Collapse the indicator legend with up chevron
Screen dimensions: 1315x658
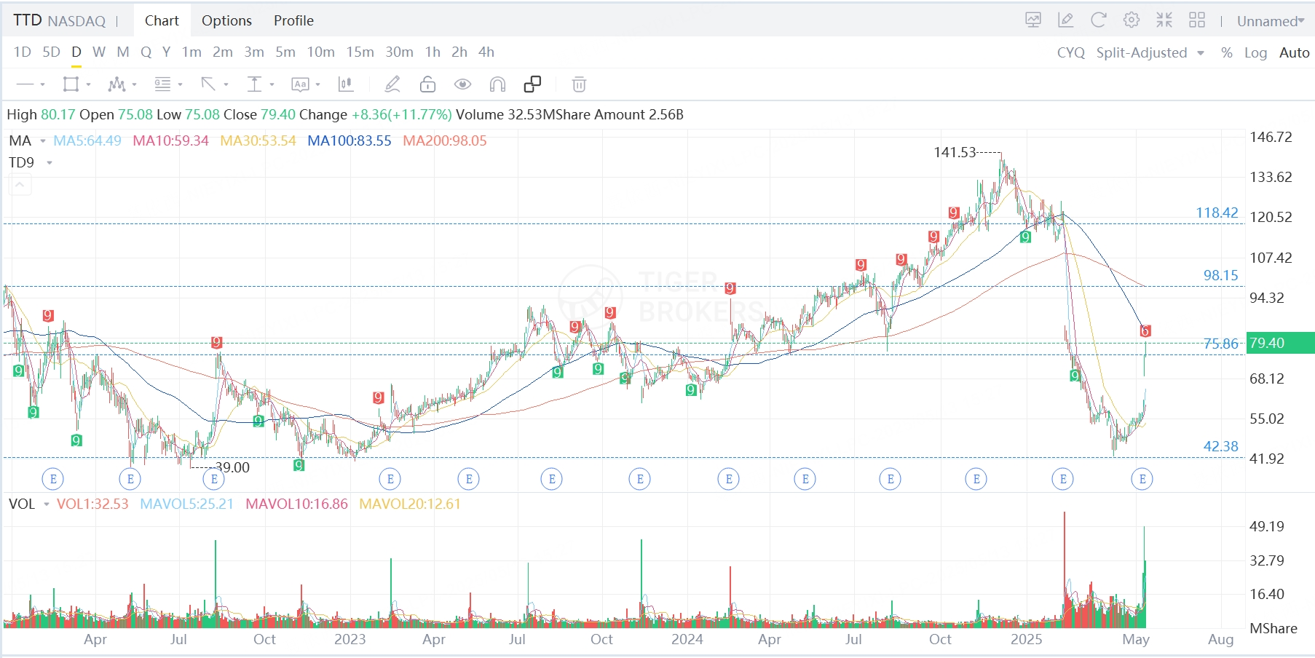click(x=20, y=186)
